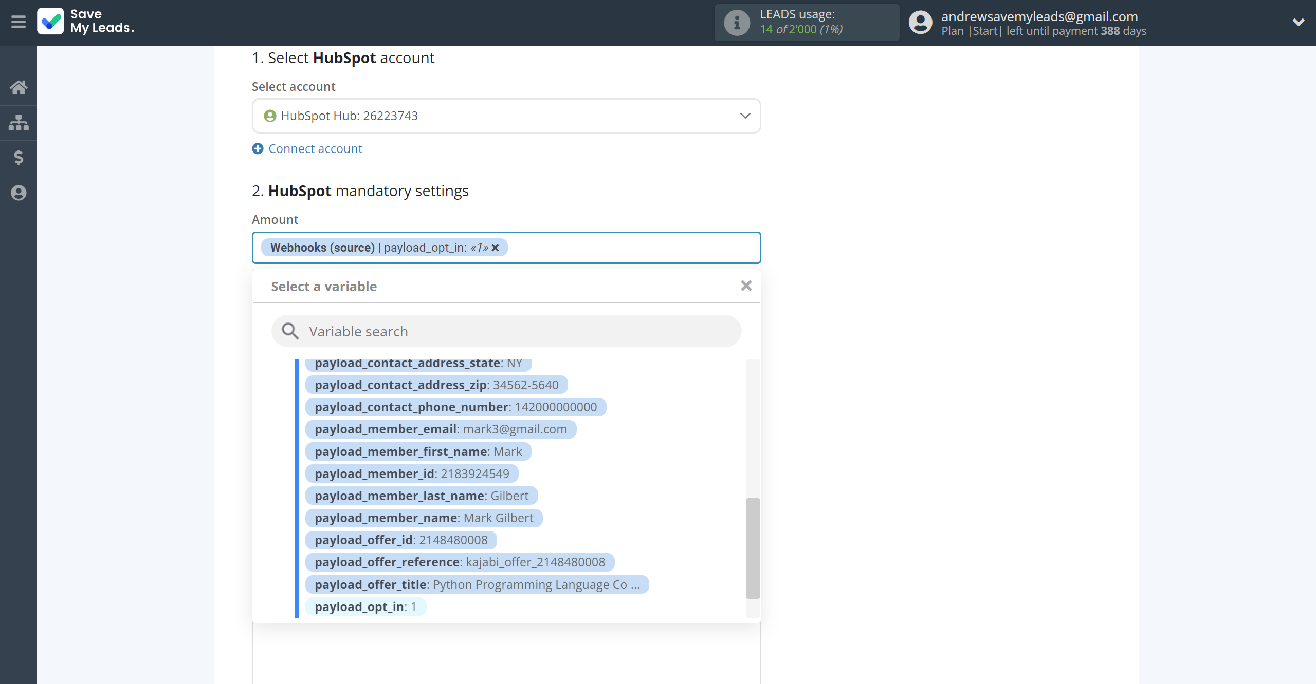Image resolution: width=1316 pixels, height=684 pixels.
Task: Select payload_contact_address_zip variable
Action: click(436, 385)
